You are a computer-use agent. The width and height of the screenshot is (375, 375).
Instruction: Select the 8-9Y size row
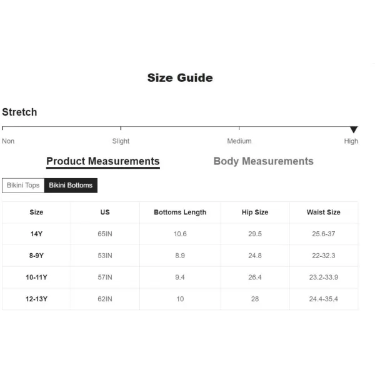click(x=180, y=256)
